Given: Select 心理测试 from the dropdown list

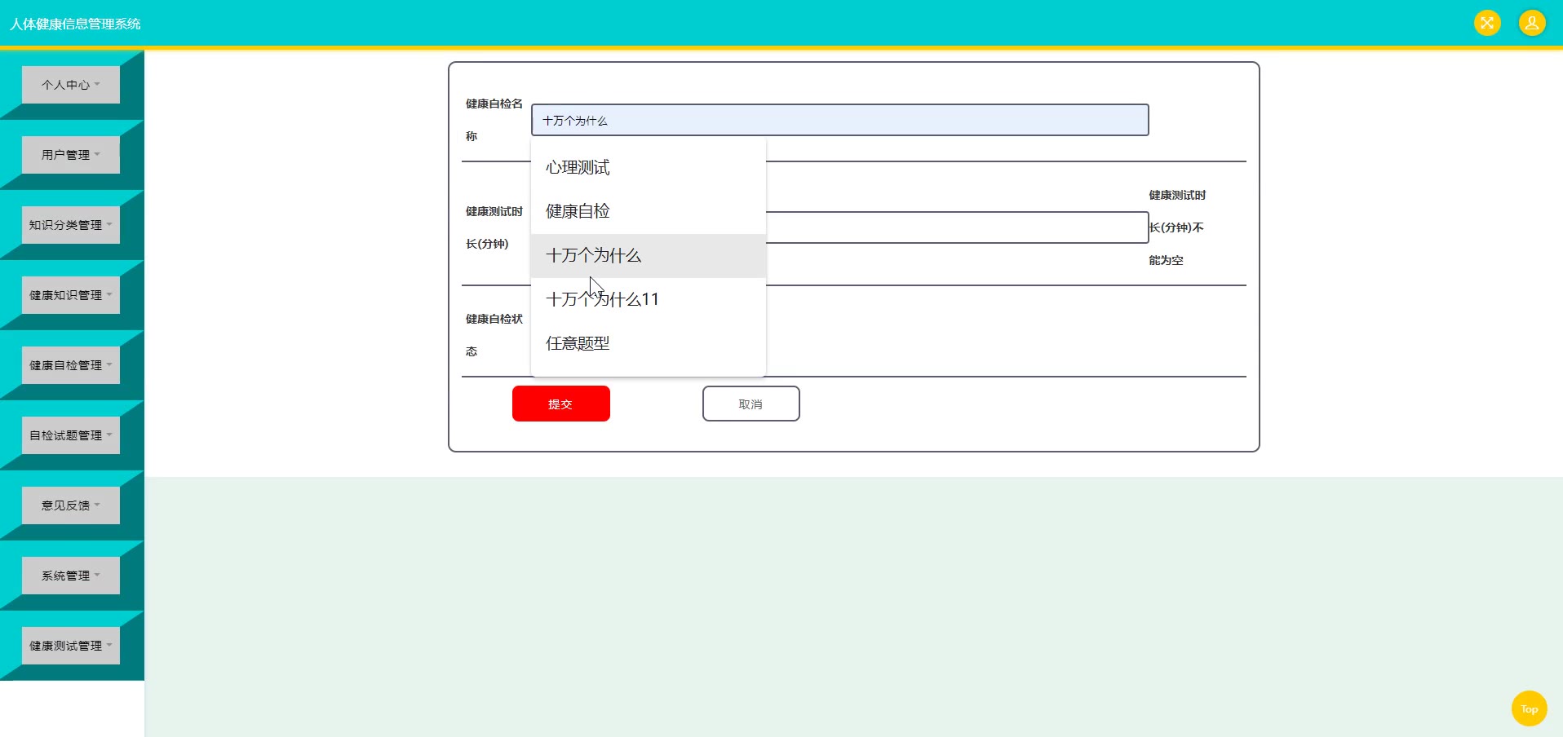Looking at the screenshot, I should pos(649,168).
